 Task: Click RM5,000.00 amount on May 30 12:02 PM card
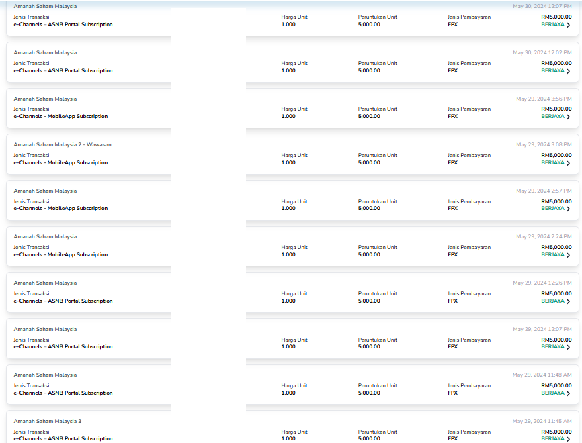click(556, 63)
